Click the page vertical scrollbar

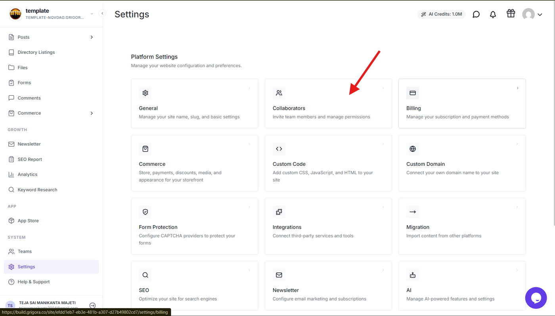point(553,111)
